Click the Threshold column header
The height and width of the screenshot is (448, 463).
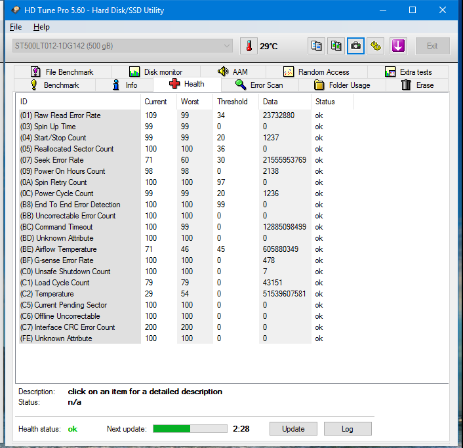pos(235,102)
